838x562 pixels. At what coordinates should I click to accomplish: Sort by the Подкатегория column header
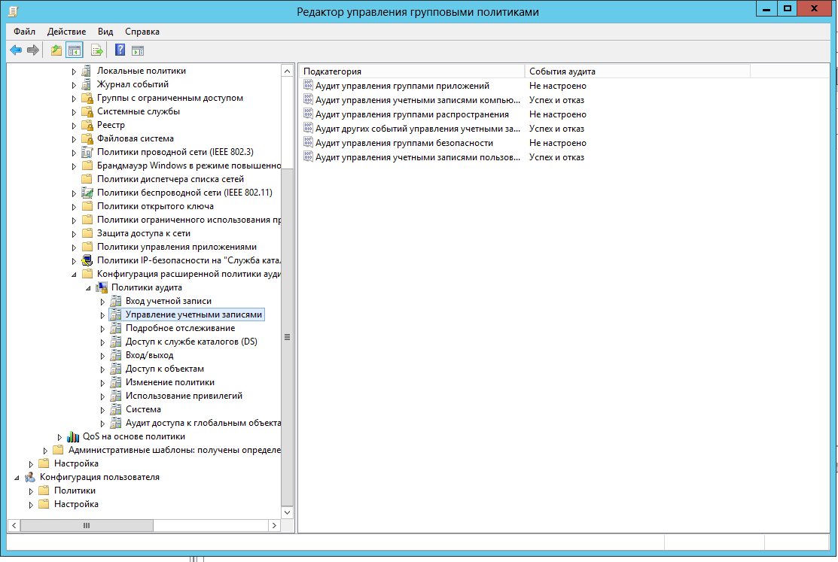[x=412, y=71]
